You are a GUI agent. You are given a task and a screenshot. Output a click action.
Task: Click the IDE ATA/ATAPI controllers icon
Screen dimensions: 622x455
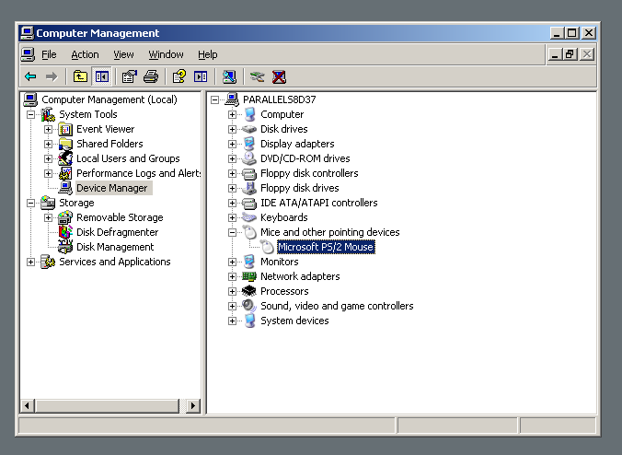(x=249, y=203)
